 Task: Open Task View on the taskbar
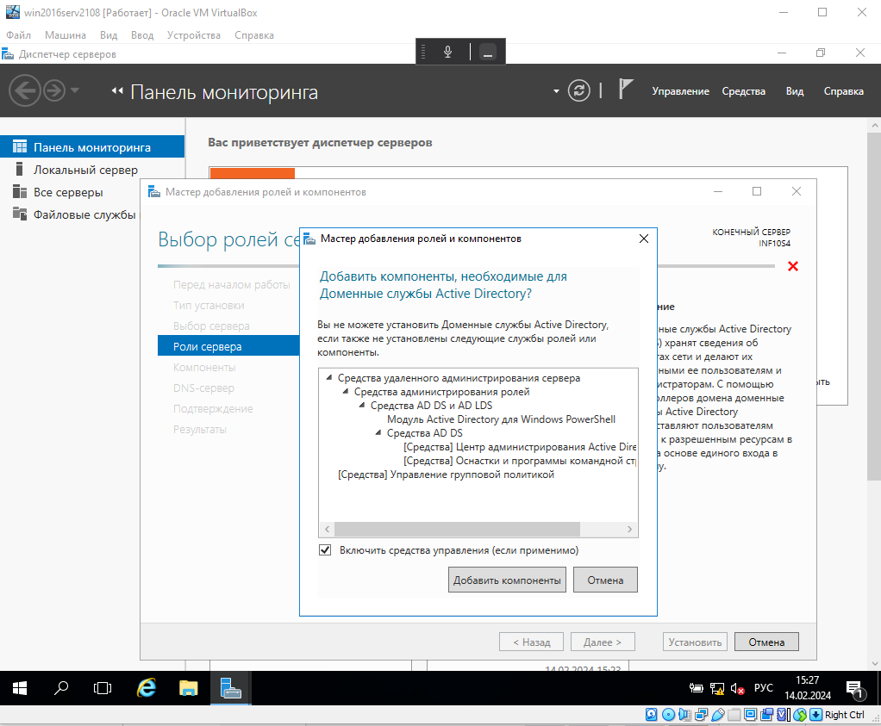point(103,688)
